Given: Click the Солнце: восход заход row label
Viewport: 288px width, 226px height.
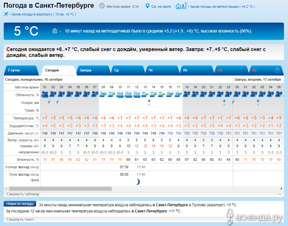Looking at the screenshot, I should [x=22, y=167].
